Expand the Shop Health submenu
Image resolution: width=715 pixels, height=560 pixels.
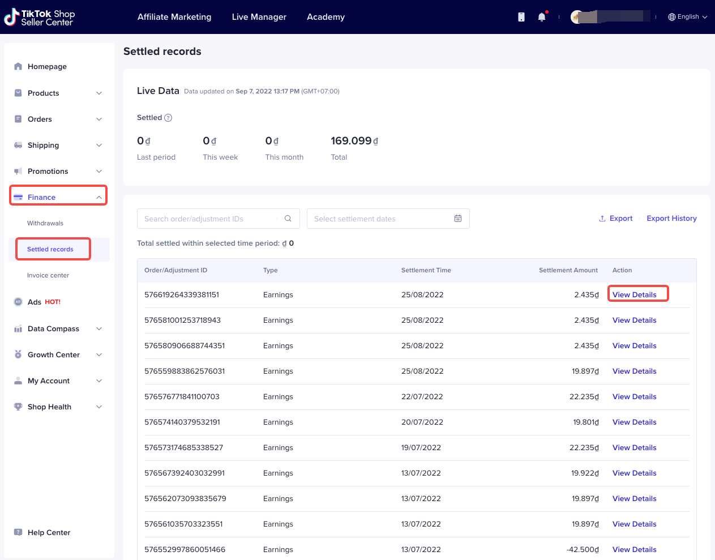tap(99, 407)
